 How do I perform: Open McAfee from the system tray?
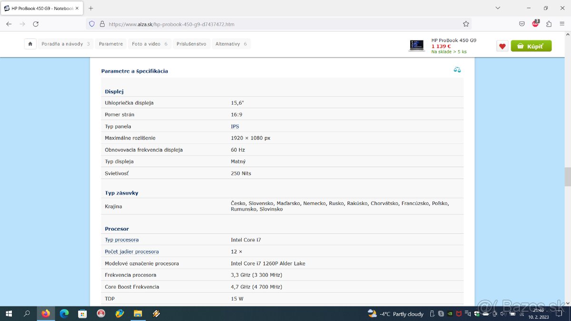[x=459, y=314]
